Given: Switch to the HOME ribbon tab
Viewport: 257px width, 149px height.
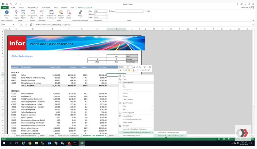Looking at the screenshot, I should pos(13,8).
